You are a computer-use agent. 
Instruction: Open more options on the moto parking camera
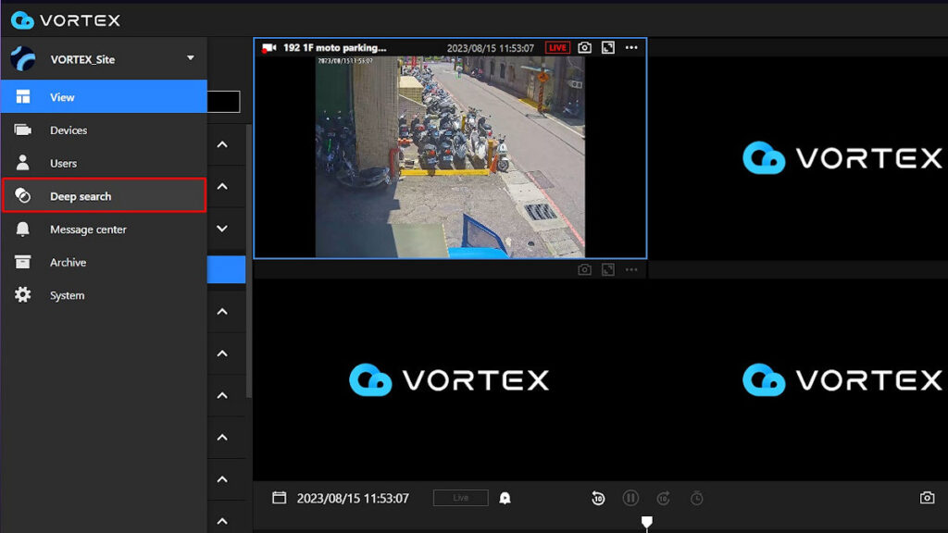631,47
